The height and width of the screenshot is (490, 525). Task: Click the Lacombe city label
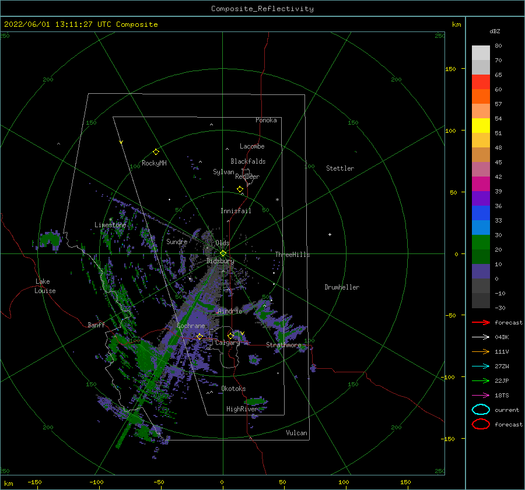[252, 146]
